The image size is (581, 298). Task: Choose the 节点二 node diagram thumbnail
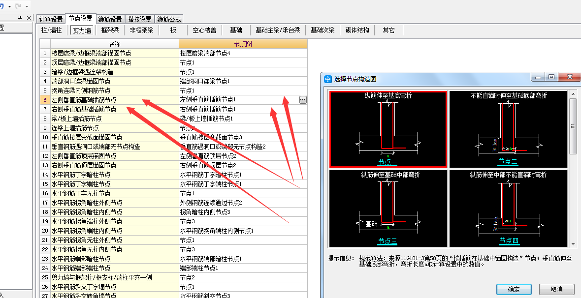pos(508,129)
